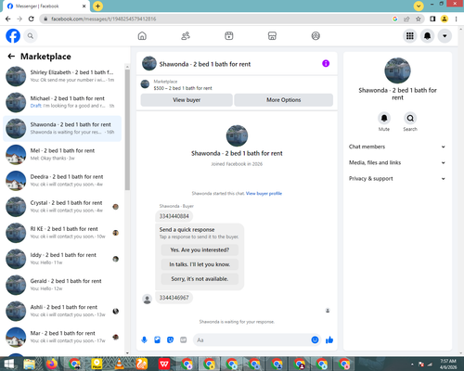Image resolution: width=464 pixels, height=371 pixels.
Task: Open the Watch video icon
Action: (x=229, y=36)
